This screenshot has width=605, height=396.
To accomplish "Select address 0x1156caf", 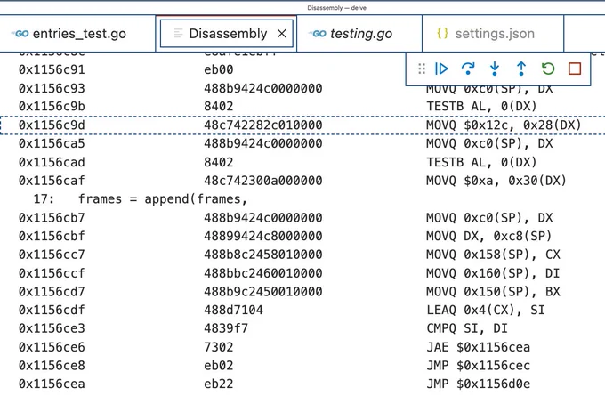I will 52,181.
